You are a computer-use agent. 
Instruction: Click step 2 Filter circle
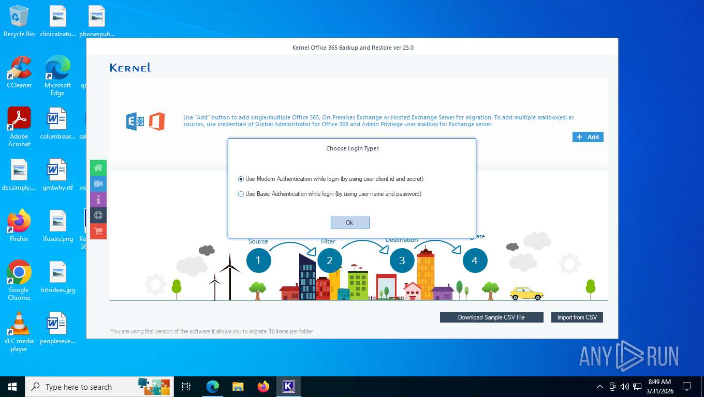coord(330,261)
